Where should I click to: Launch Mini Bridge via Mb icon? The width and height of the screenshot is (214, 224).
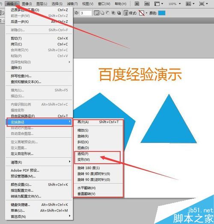pyautogui.click(x=147, y=4)
